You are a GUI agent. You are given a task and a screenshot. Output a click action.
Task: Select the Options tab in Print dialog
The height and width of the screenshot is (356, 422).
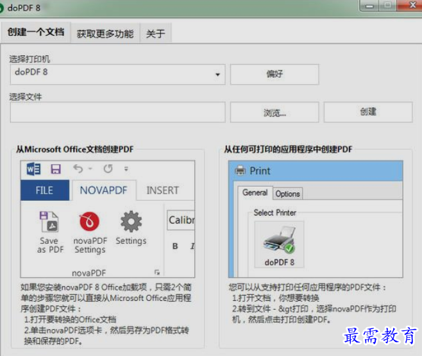point(288,194)
